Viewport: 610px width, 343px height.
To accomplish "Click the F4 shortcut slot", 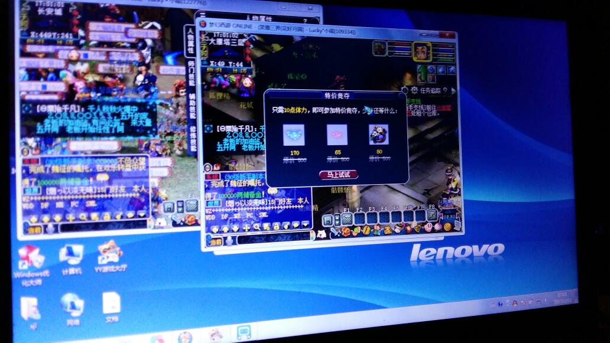I will point(384,216).
